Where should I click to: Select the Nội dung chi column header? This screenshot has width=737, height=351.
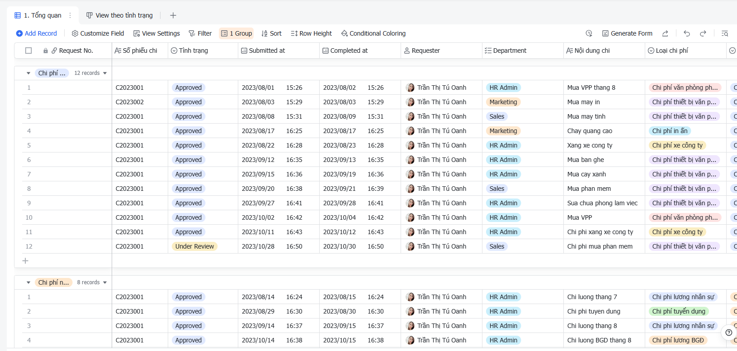[604, 51]
